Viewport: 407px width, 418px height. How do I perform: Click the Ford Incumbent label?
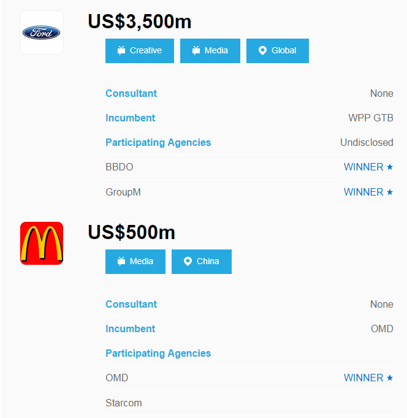pos(131,118)
